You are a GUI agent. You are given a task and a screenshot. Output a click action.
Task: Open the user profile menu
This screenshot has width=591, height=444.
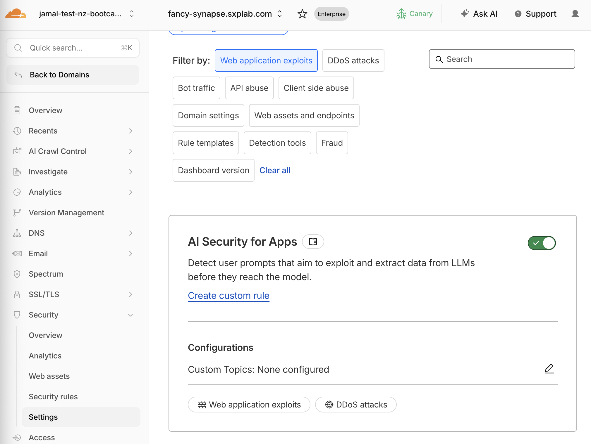pos(575,14)
